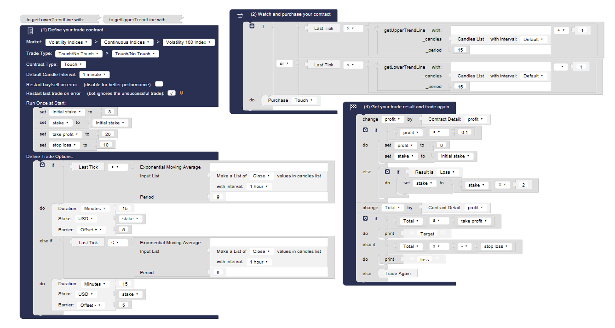This screenshot has width=615, height=328.
Task: Open the Volatility Indices market dropdown
Action: pos(68,42)
